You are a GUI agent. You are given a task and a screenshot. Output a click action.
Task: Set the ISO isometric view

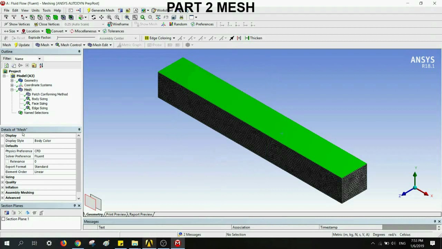click(x=158, y=17)
